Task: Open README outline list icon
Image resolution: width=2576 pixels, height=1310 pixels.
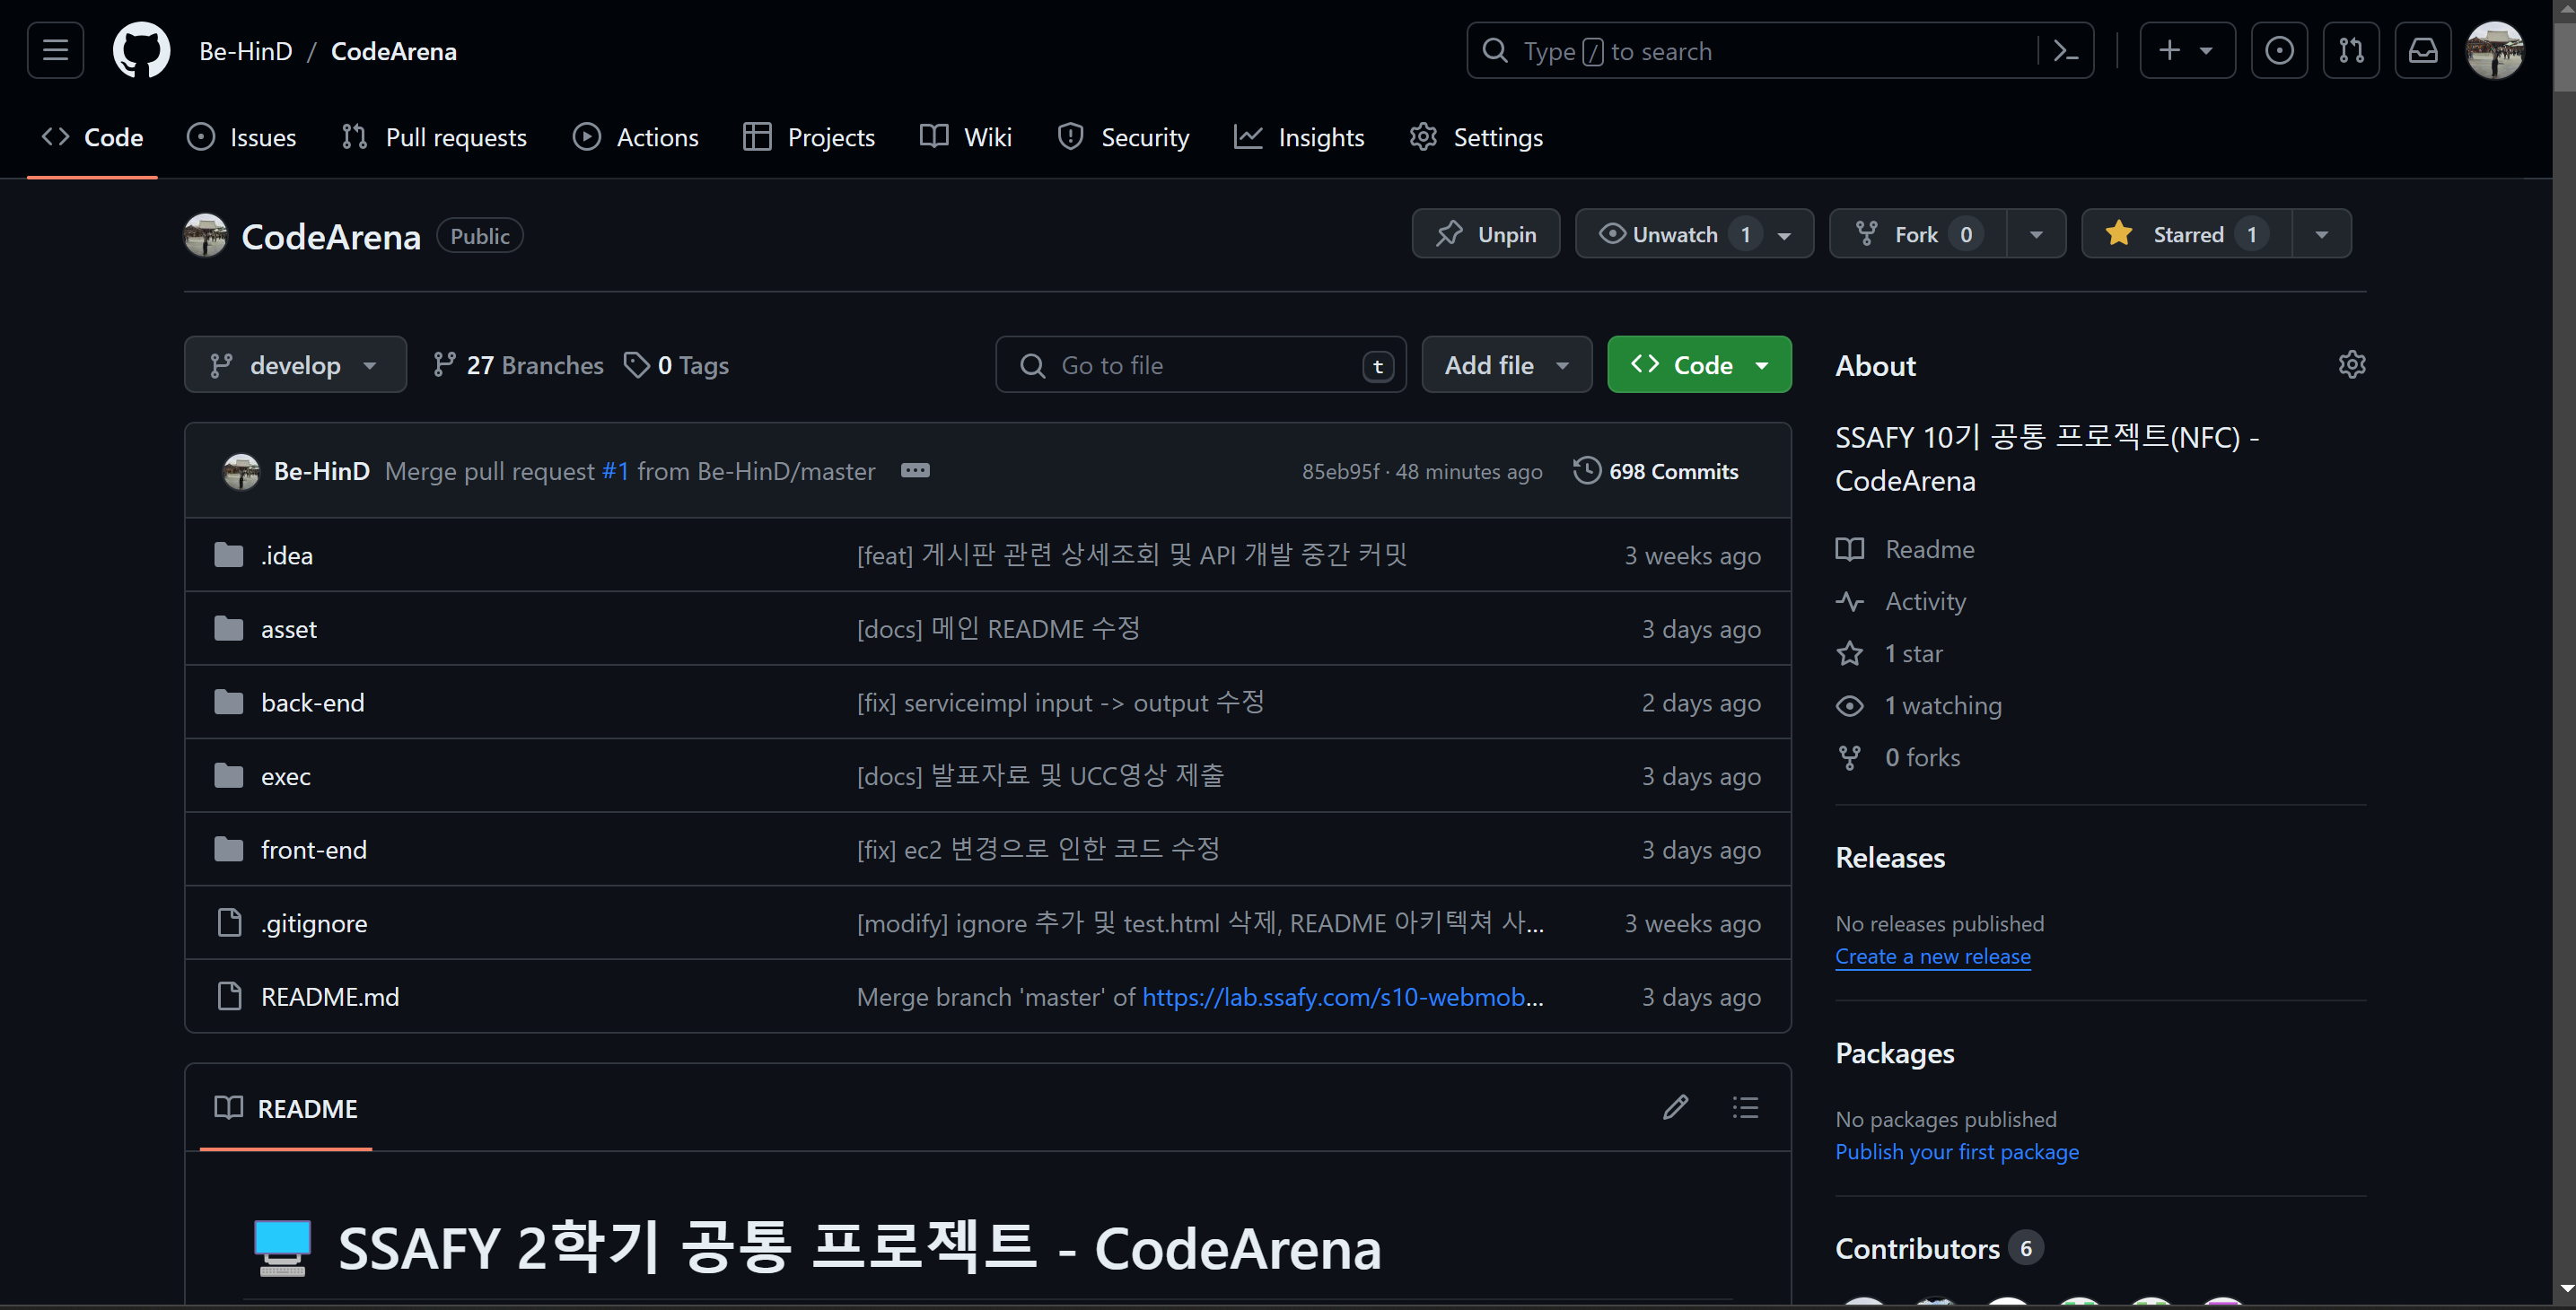Action: 1745,1107
